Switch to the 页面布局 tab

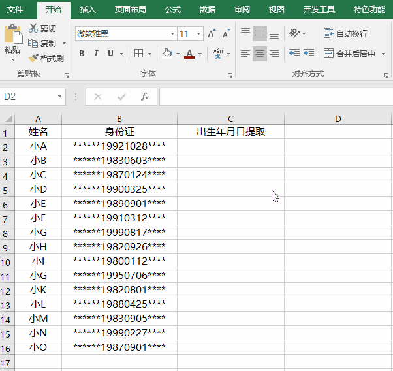click(131, 10)
